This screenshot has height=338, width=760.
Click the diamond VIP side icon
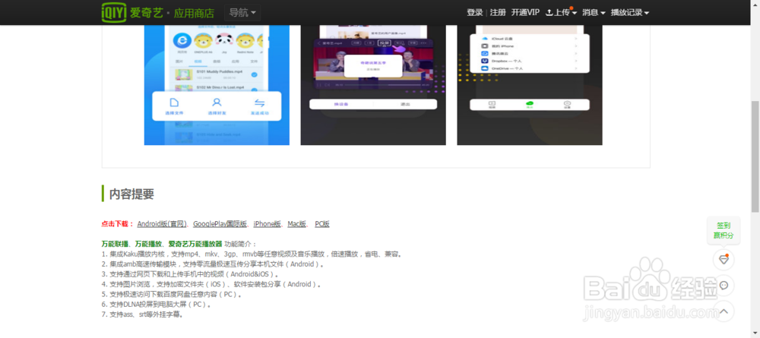pos(724,260)
